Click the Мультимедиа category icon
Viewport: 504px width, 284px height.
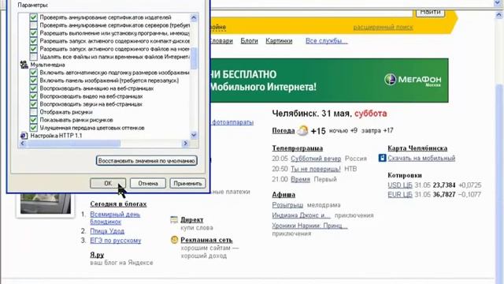tap(24, 65)
